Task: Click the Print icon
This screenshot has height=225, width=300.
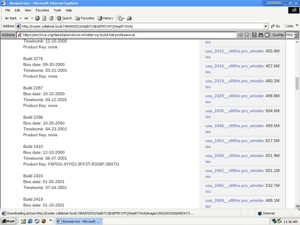Action: pos(129,18)
